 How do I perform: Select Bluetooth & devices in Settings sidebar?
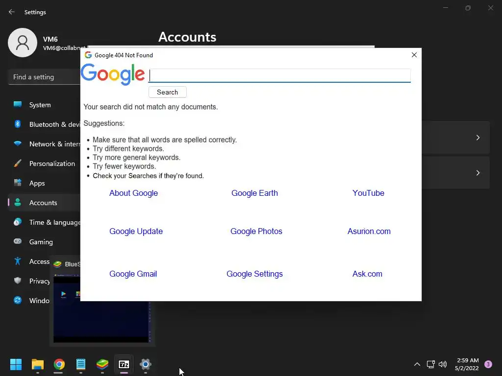pyautogui.click(x=44, y=124)
